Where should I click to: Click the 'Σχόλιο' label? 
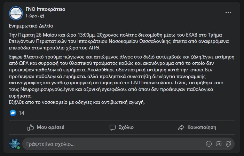tap(126, 127)
